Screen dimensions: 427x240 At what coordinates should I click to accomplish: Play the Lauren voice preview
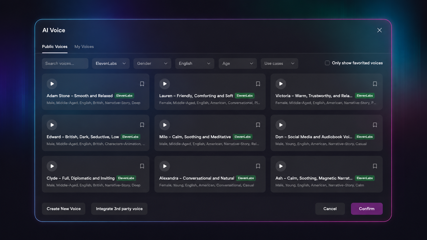pos(165,84)
